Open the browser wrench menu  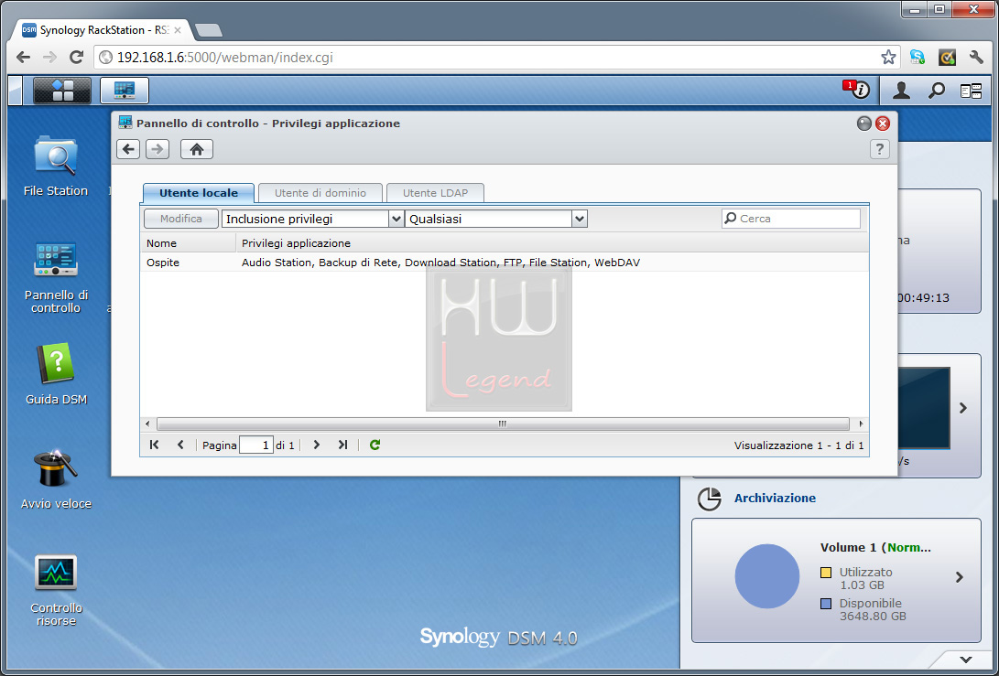tap(976, 58)
